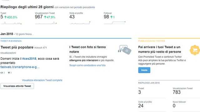This screenshot has height=112, width=200.
Task: Click the 'ricevuti 471' views text
Action: (41, 48)
